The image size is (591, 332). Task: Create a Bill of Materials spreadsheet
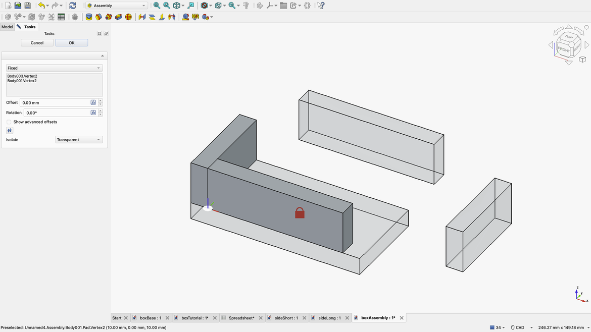pyautogui.click(x=61, y=17)
